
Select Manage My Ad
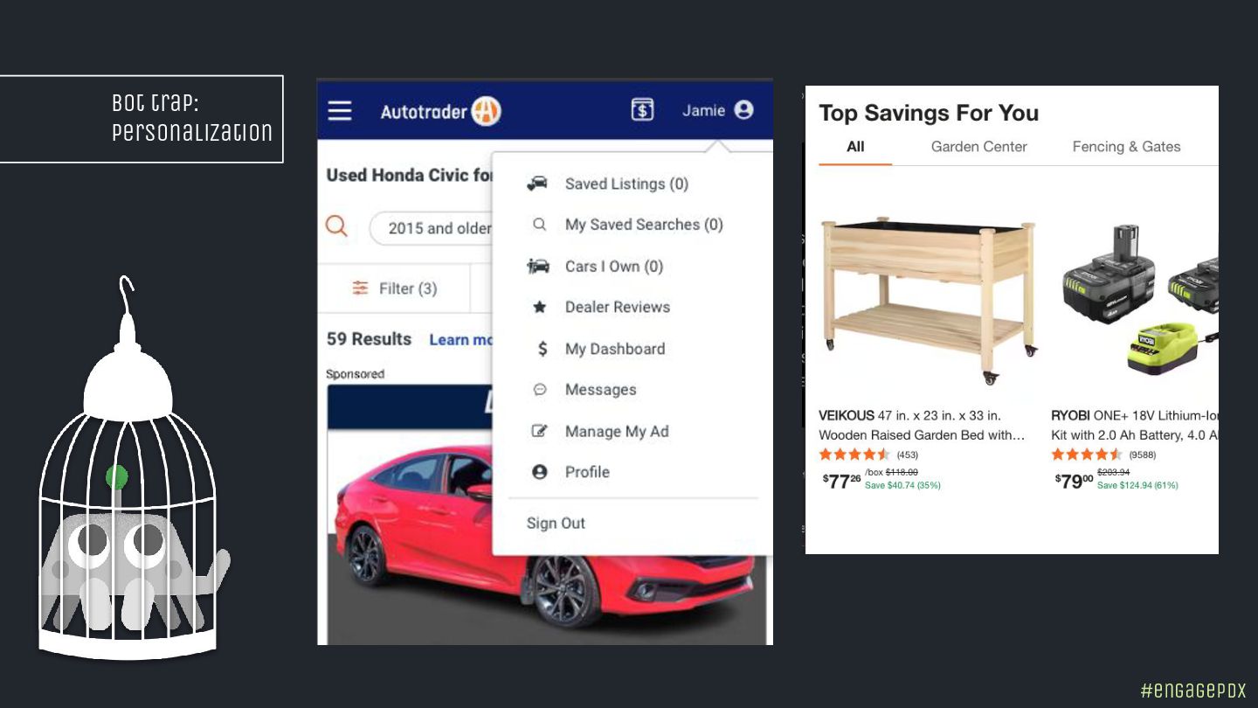tap(600, 431)
